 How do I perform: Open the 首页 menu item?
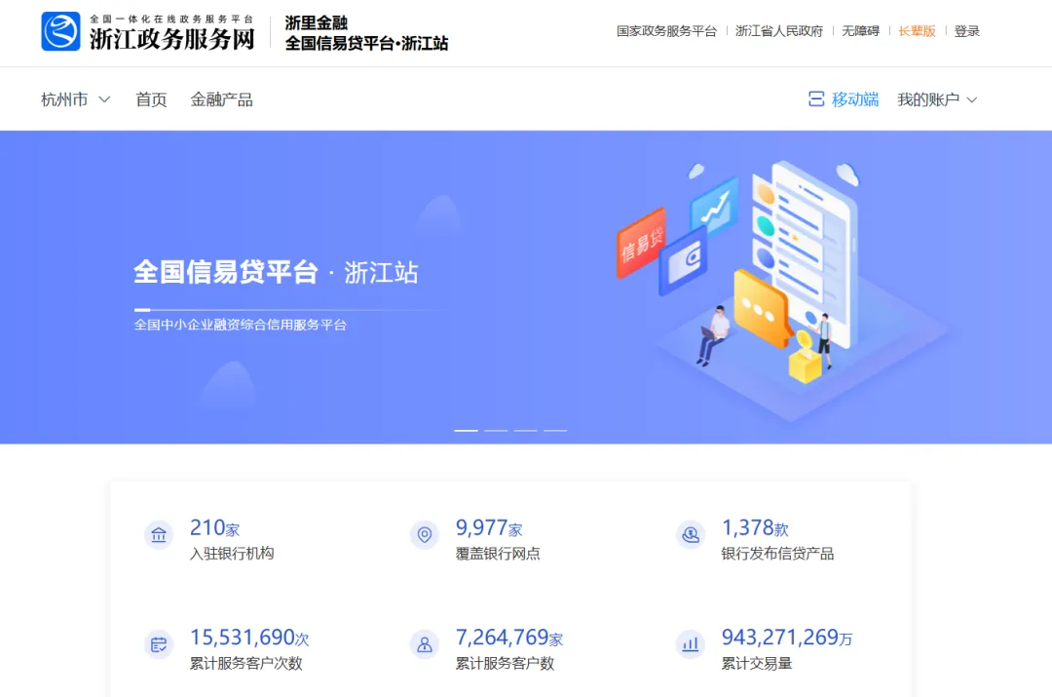[151, 99]
